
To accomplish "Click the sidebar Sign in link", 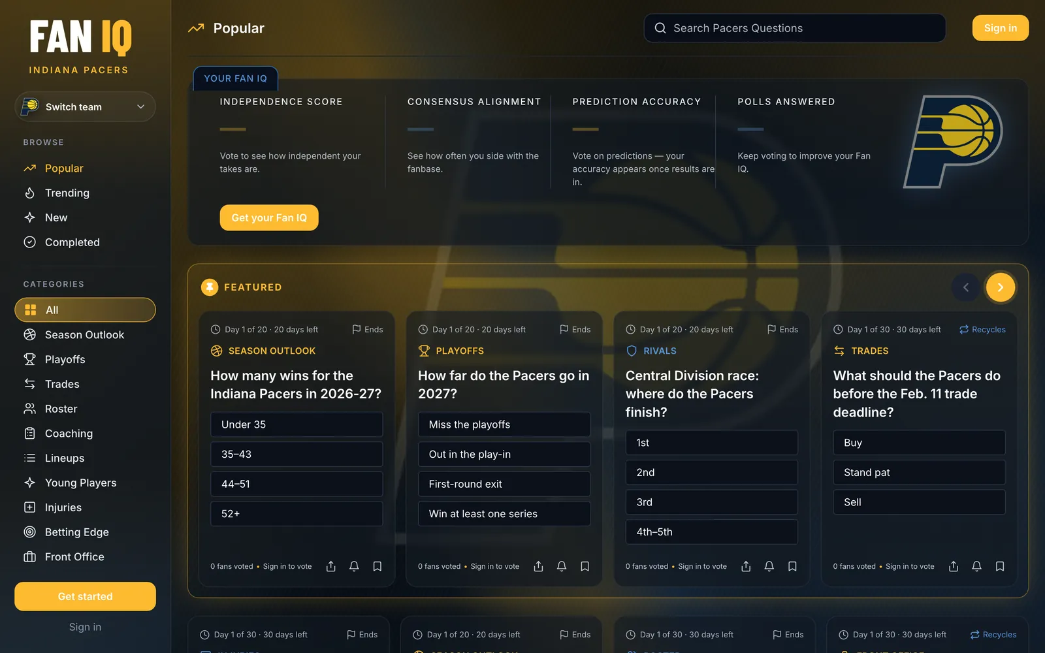I will (x=85, y=627).
